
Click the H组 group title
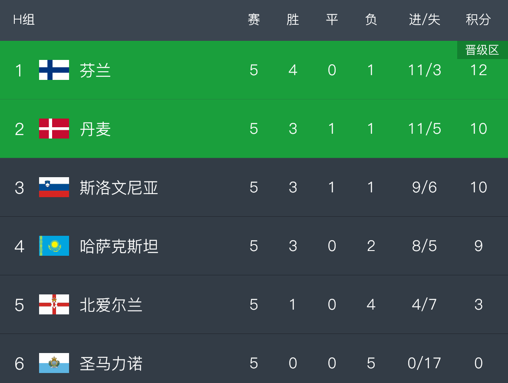point(24,20)
